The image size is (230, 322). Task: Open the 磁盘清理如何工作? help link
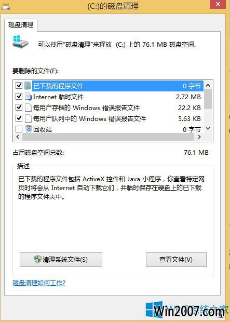(39, 283)
